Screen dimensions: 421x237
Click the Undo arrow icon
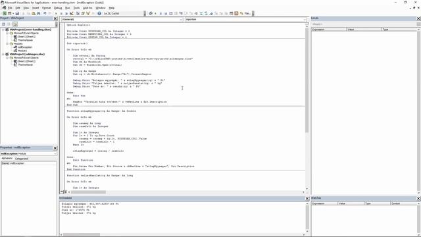tap(45, 13)
